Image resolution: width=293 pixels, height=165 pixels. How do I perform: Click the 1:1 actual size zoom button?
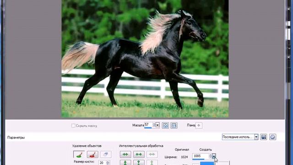174,126
